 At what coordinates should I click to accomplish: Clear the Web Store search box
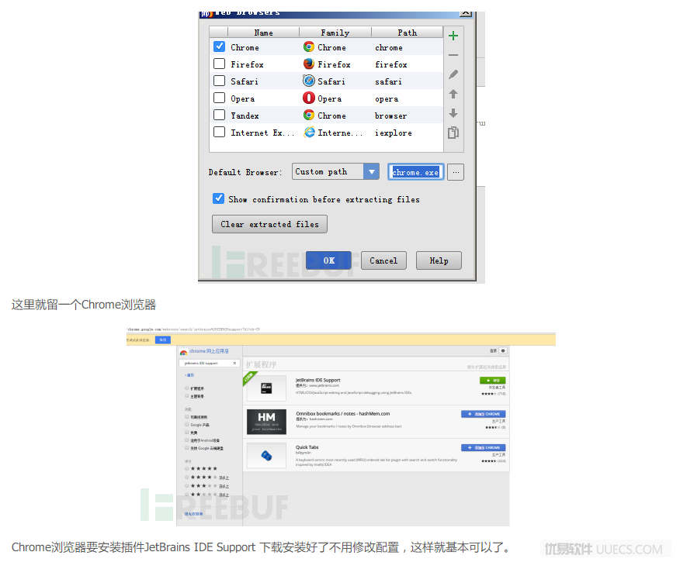click(234, 364)
